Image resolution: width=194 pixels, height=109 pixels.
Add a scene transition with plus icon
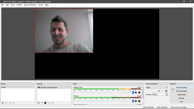click(x=159, y=91)
